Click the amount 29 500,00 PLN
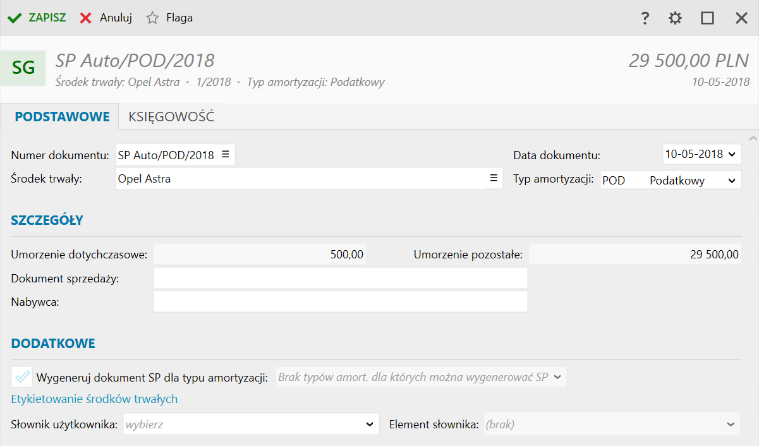The image size is (759, 446). tap(689, 61)
